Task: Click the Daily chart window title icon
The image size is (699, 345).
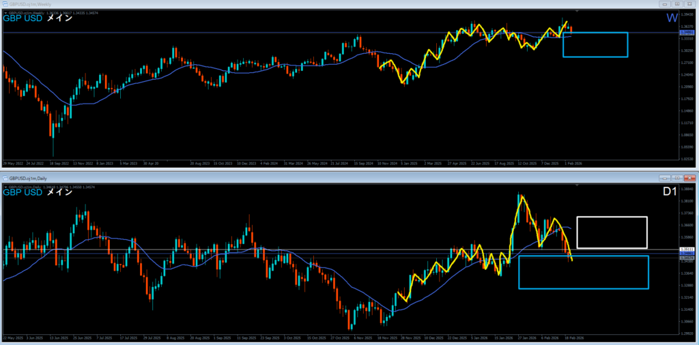Action: (x=5, y=178)
